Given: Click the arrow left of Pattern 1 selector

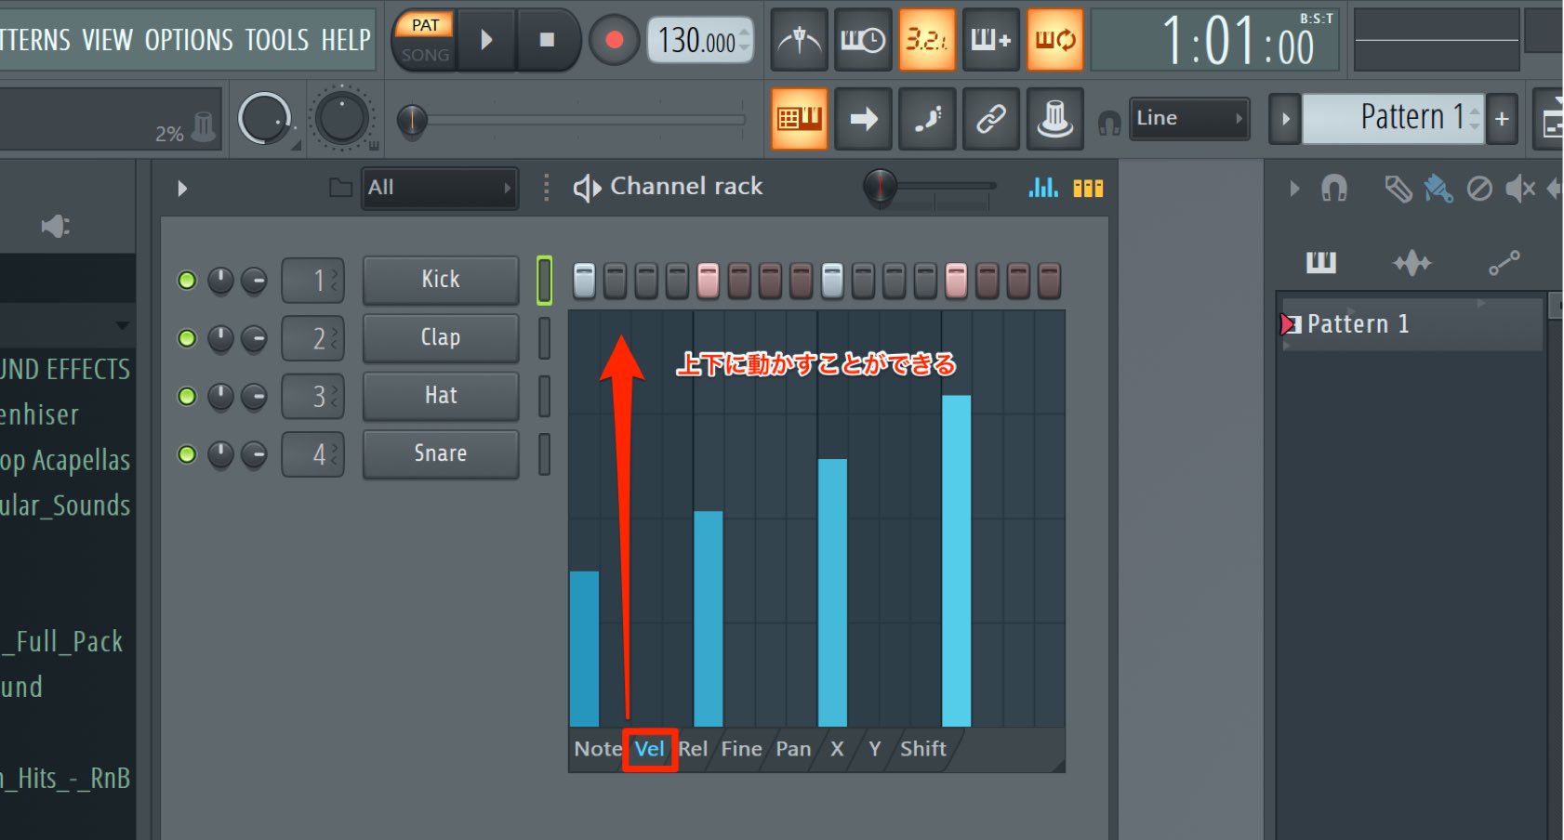Looking at the screenshot, I should click(1285, 119).
